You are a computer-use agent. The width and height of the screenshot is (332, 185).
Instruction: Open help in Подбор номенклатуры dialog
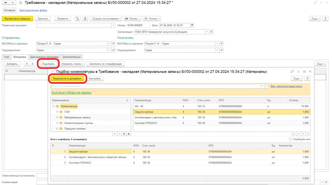click(307, 79)
